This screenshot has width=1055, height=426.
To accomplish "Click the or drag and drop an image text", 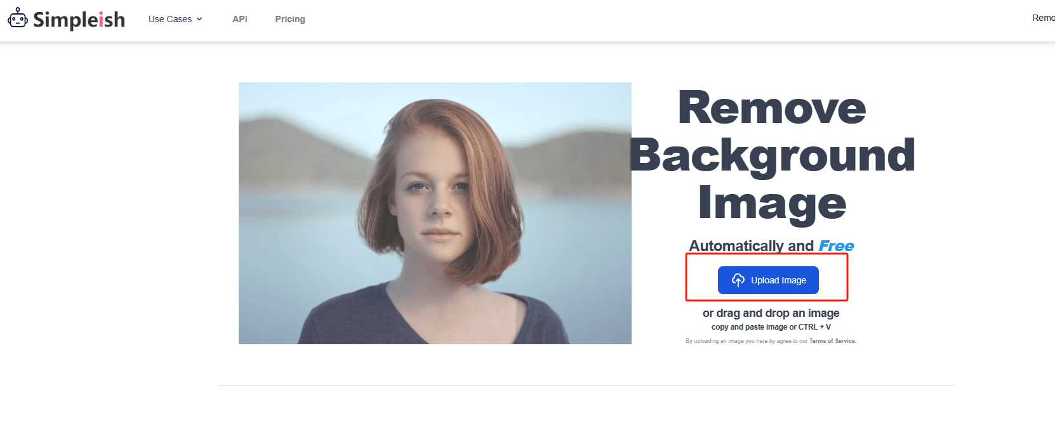I will (771, 313).
